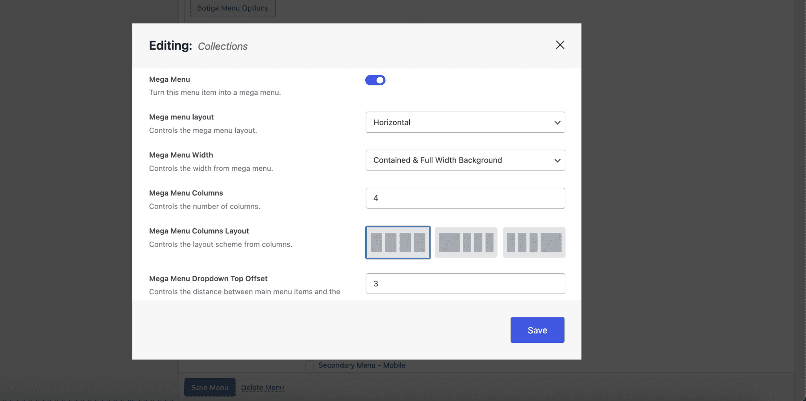Image resolution: width=806 pixels, height=401 pixels.
Task: Click the Mega Menu Columns Layout label
Action: (199, 231)
